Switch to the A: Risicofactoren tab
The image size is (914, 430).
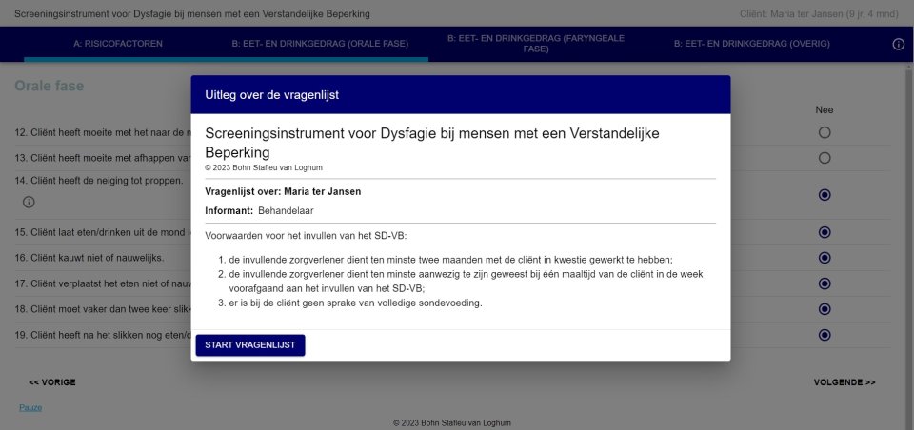pyautogui.click(x=118, y=44)
